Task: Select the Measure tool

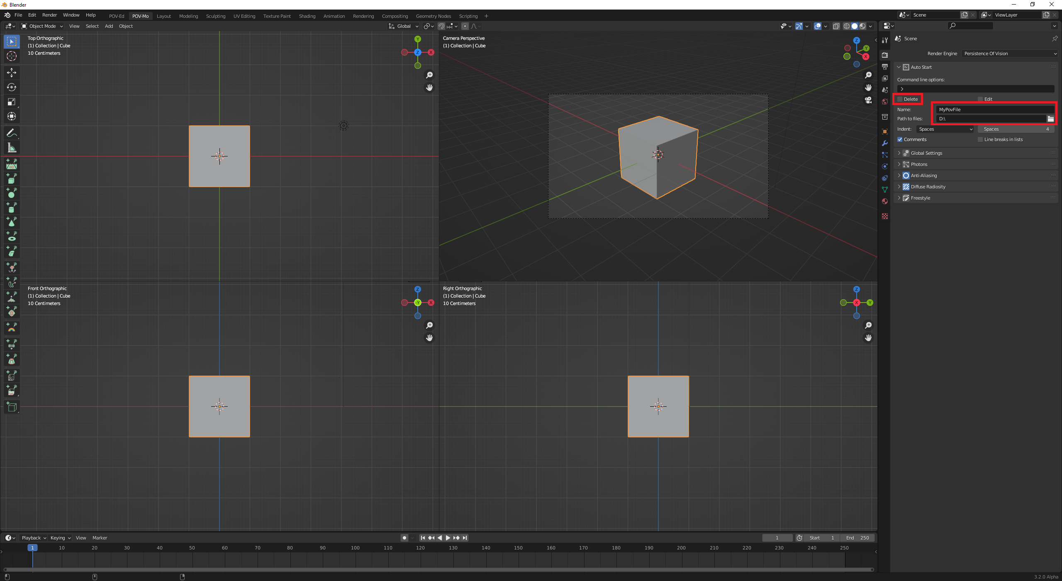Action: pyautogui.click(x=12, y=148)
